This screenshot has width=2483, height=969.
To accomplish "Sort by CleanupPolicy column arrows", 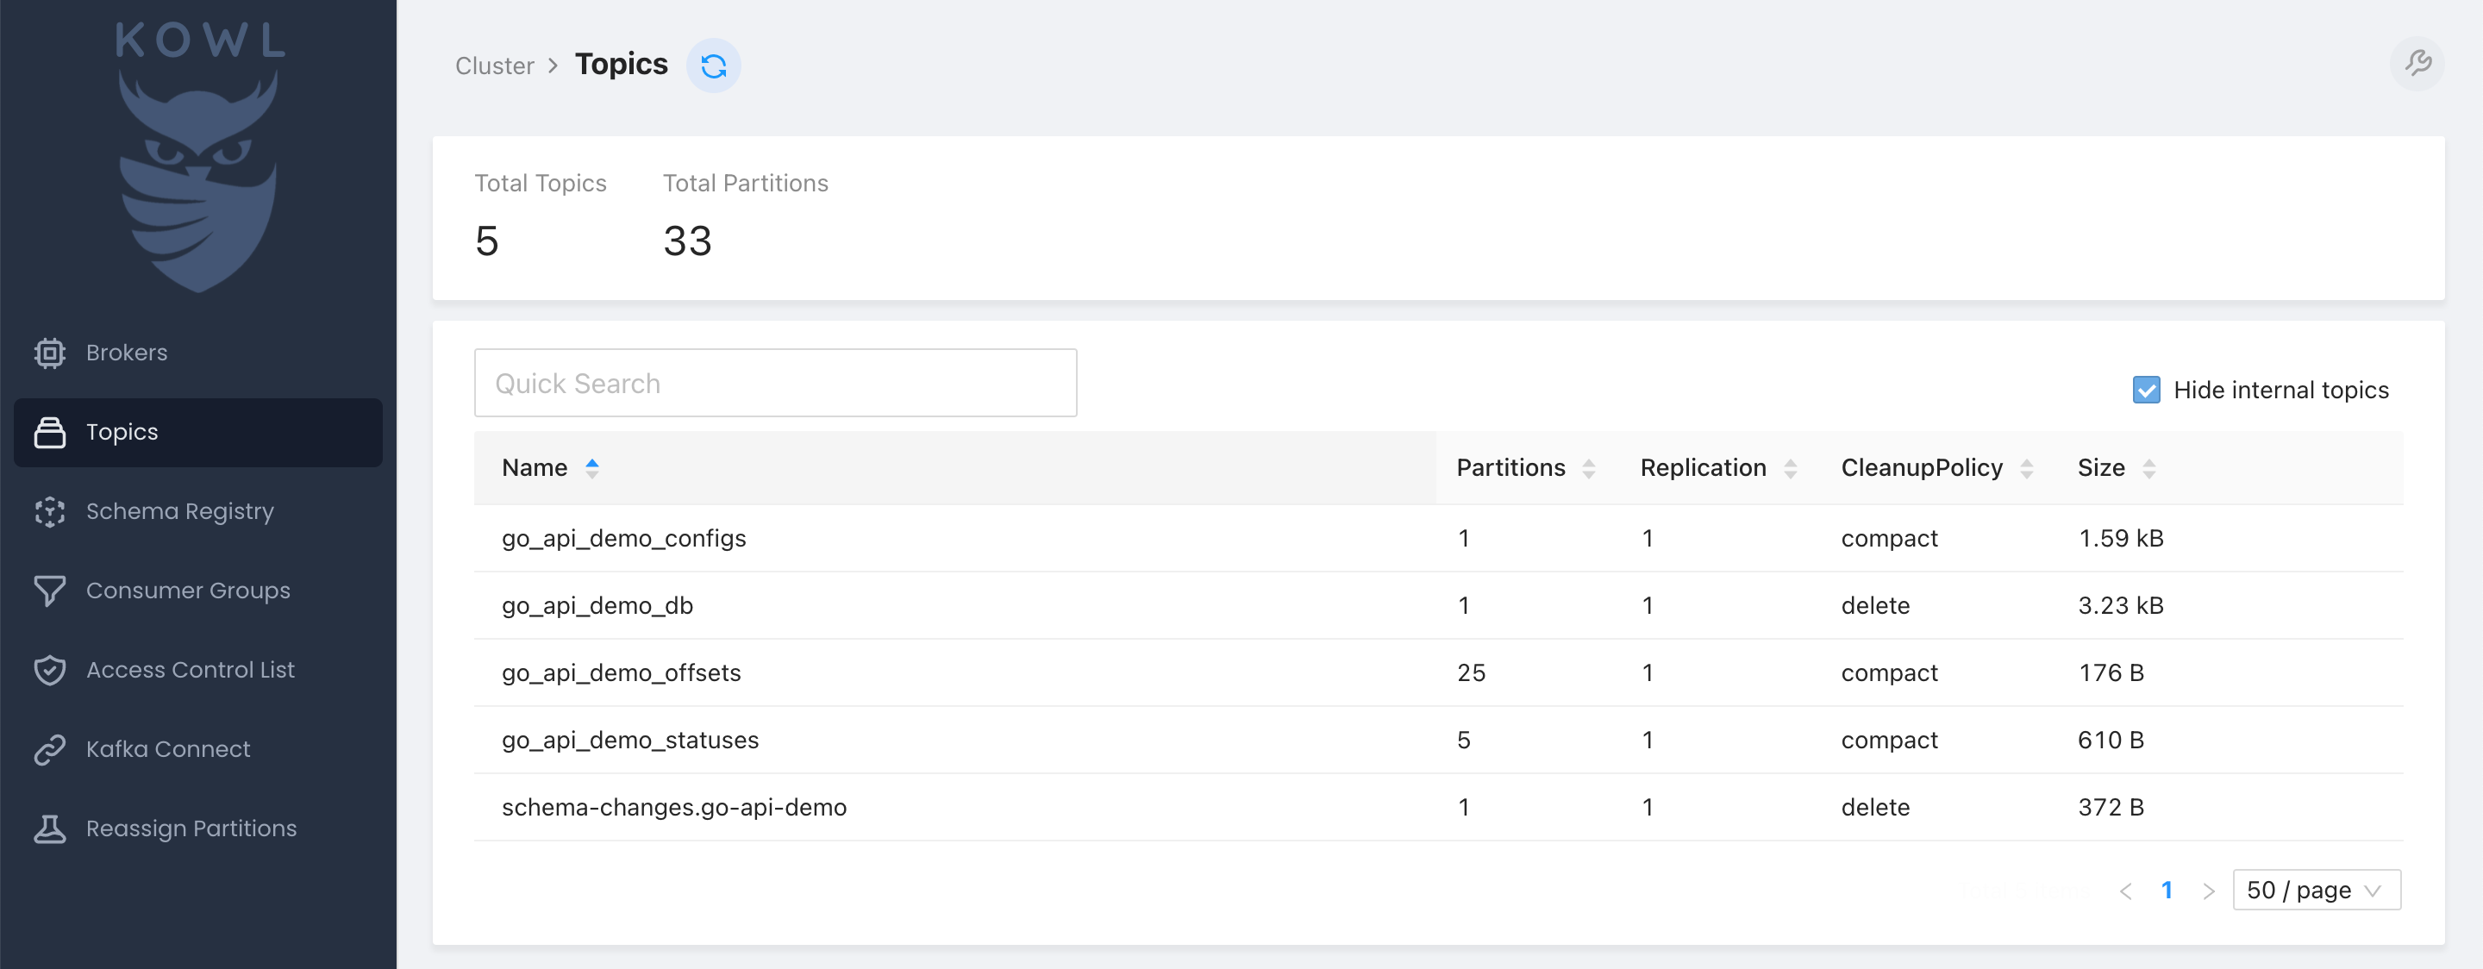I will coord(2026,469).
